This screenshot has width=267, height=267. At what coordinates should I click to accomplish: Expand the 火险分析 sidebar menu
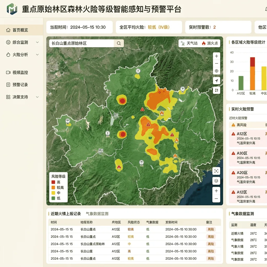[x=21, y=55]
